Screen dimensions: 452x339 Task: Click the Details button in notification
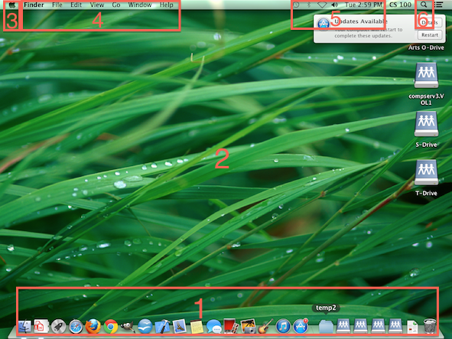point(430,22)
